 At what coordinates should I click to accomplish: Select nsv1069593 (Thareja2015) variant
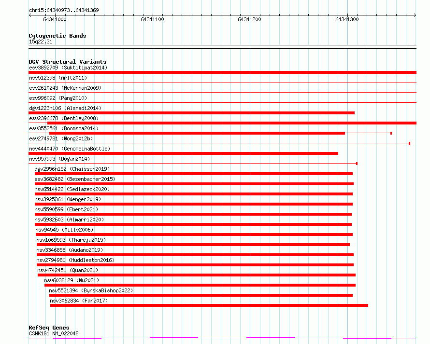coord(71,240)
